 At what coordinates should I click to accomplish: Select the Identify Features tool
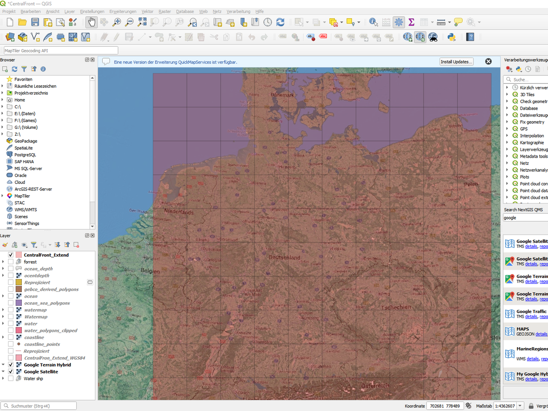(x=373, y=22)
